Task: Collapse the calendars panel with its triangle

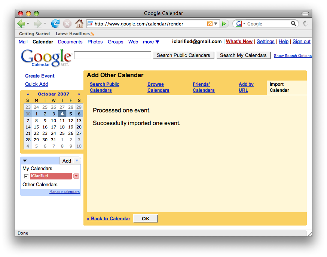Action: pyautogui.click(x=25, y=160)
